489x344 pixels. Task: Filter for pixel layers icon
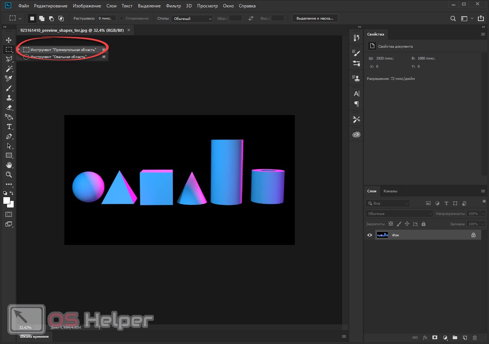click(x=428, y=203)
